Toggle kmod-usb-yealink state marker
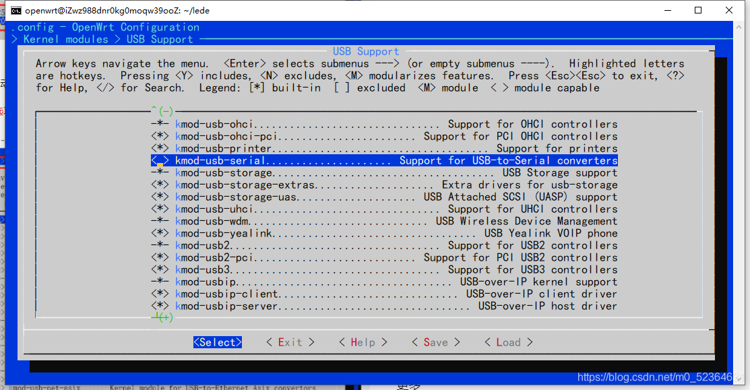Viewport: 750px width, 390px height. (160, 233)
